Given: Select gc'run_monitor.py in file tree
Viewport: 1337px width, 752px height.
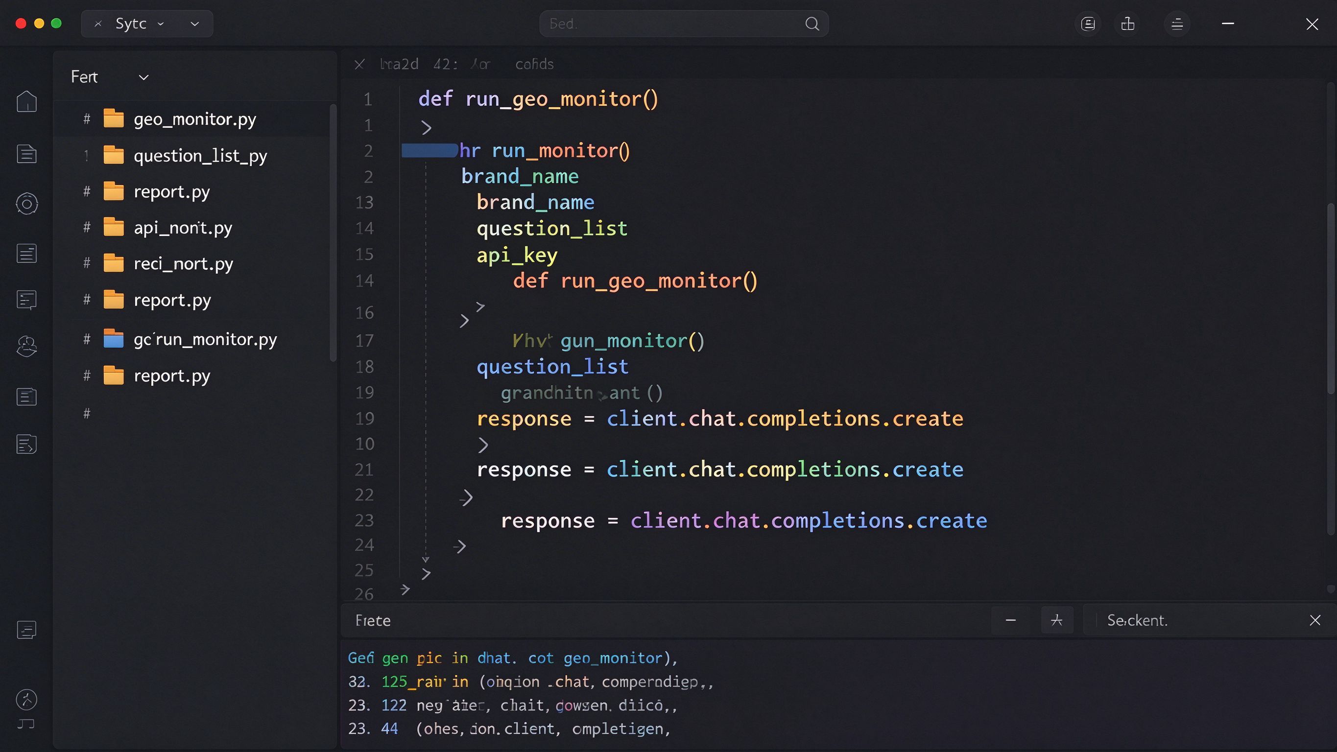Looking at the screenshot, I should pos(192,339).
